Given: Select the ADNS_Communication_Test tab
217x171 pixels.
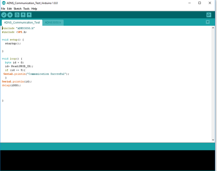Looking at the screenshot, I should [22, 23].
